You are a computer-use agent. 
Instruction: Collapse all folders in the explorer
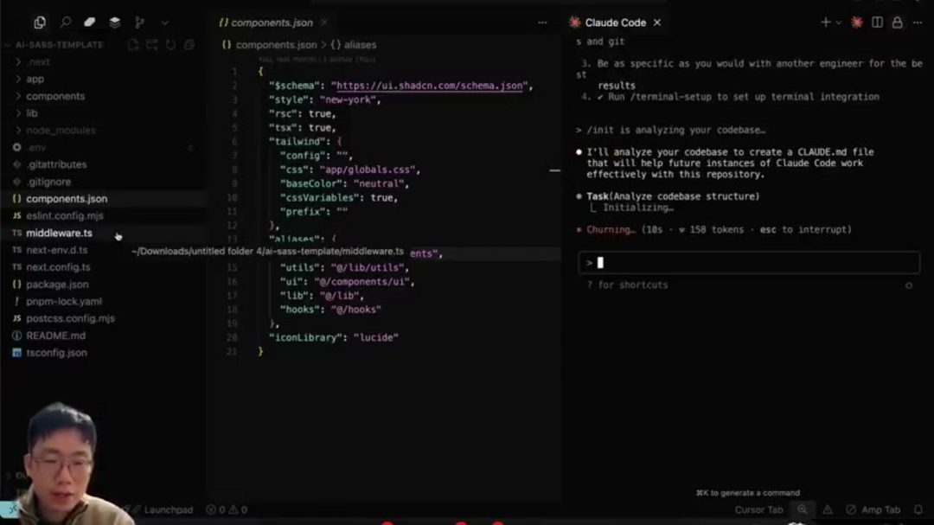[189, 45]
